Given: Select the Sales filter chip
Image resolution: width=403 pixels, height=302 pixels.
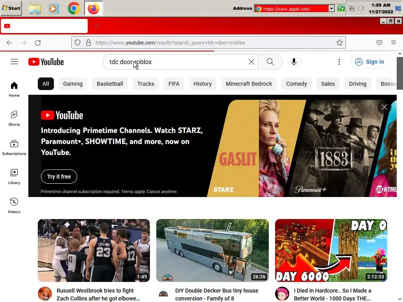Looking at the screenshot, I should point(328,84).
